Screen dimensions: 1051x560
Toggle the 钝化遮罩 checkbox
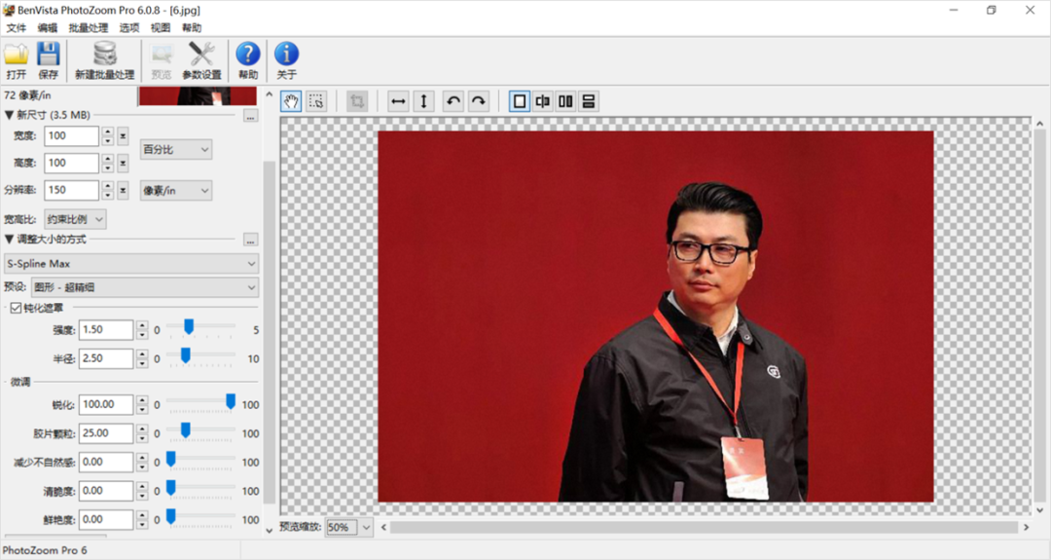point(16,308)
